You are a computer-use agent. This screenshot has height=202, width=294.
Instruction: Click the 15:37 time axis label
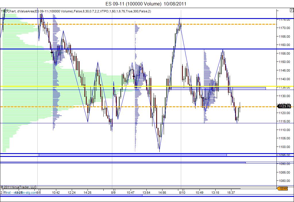click(231, 193)
